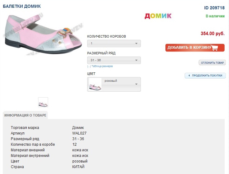Click the shoe color swatch in Цвет selector
The width and height of the screenshot is (229, 174).
tap(95, 85)
